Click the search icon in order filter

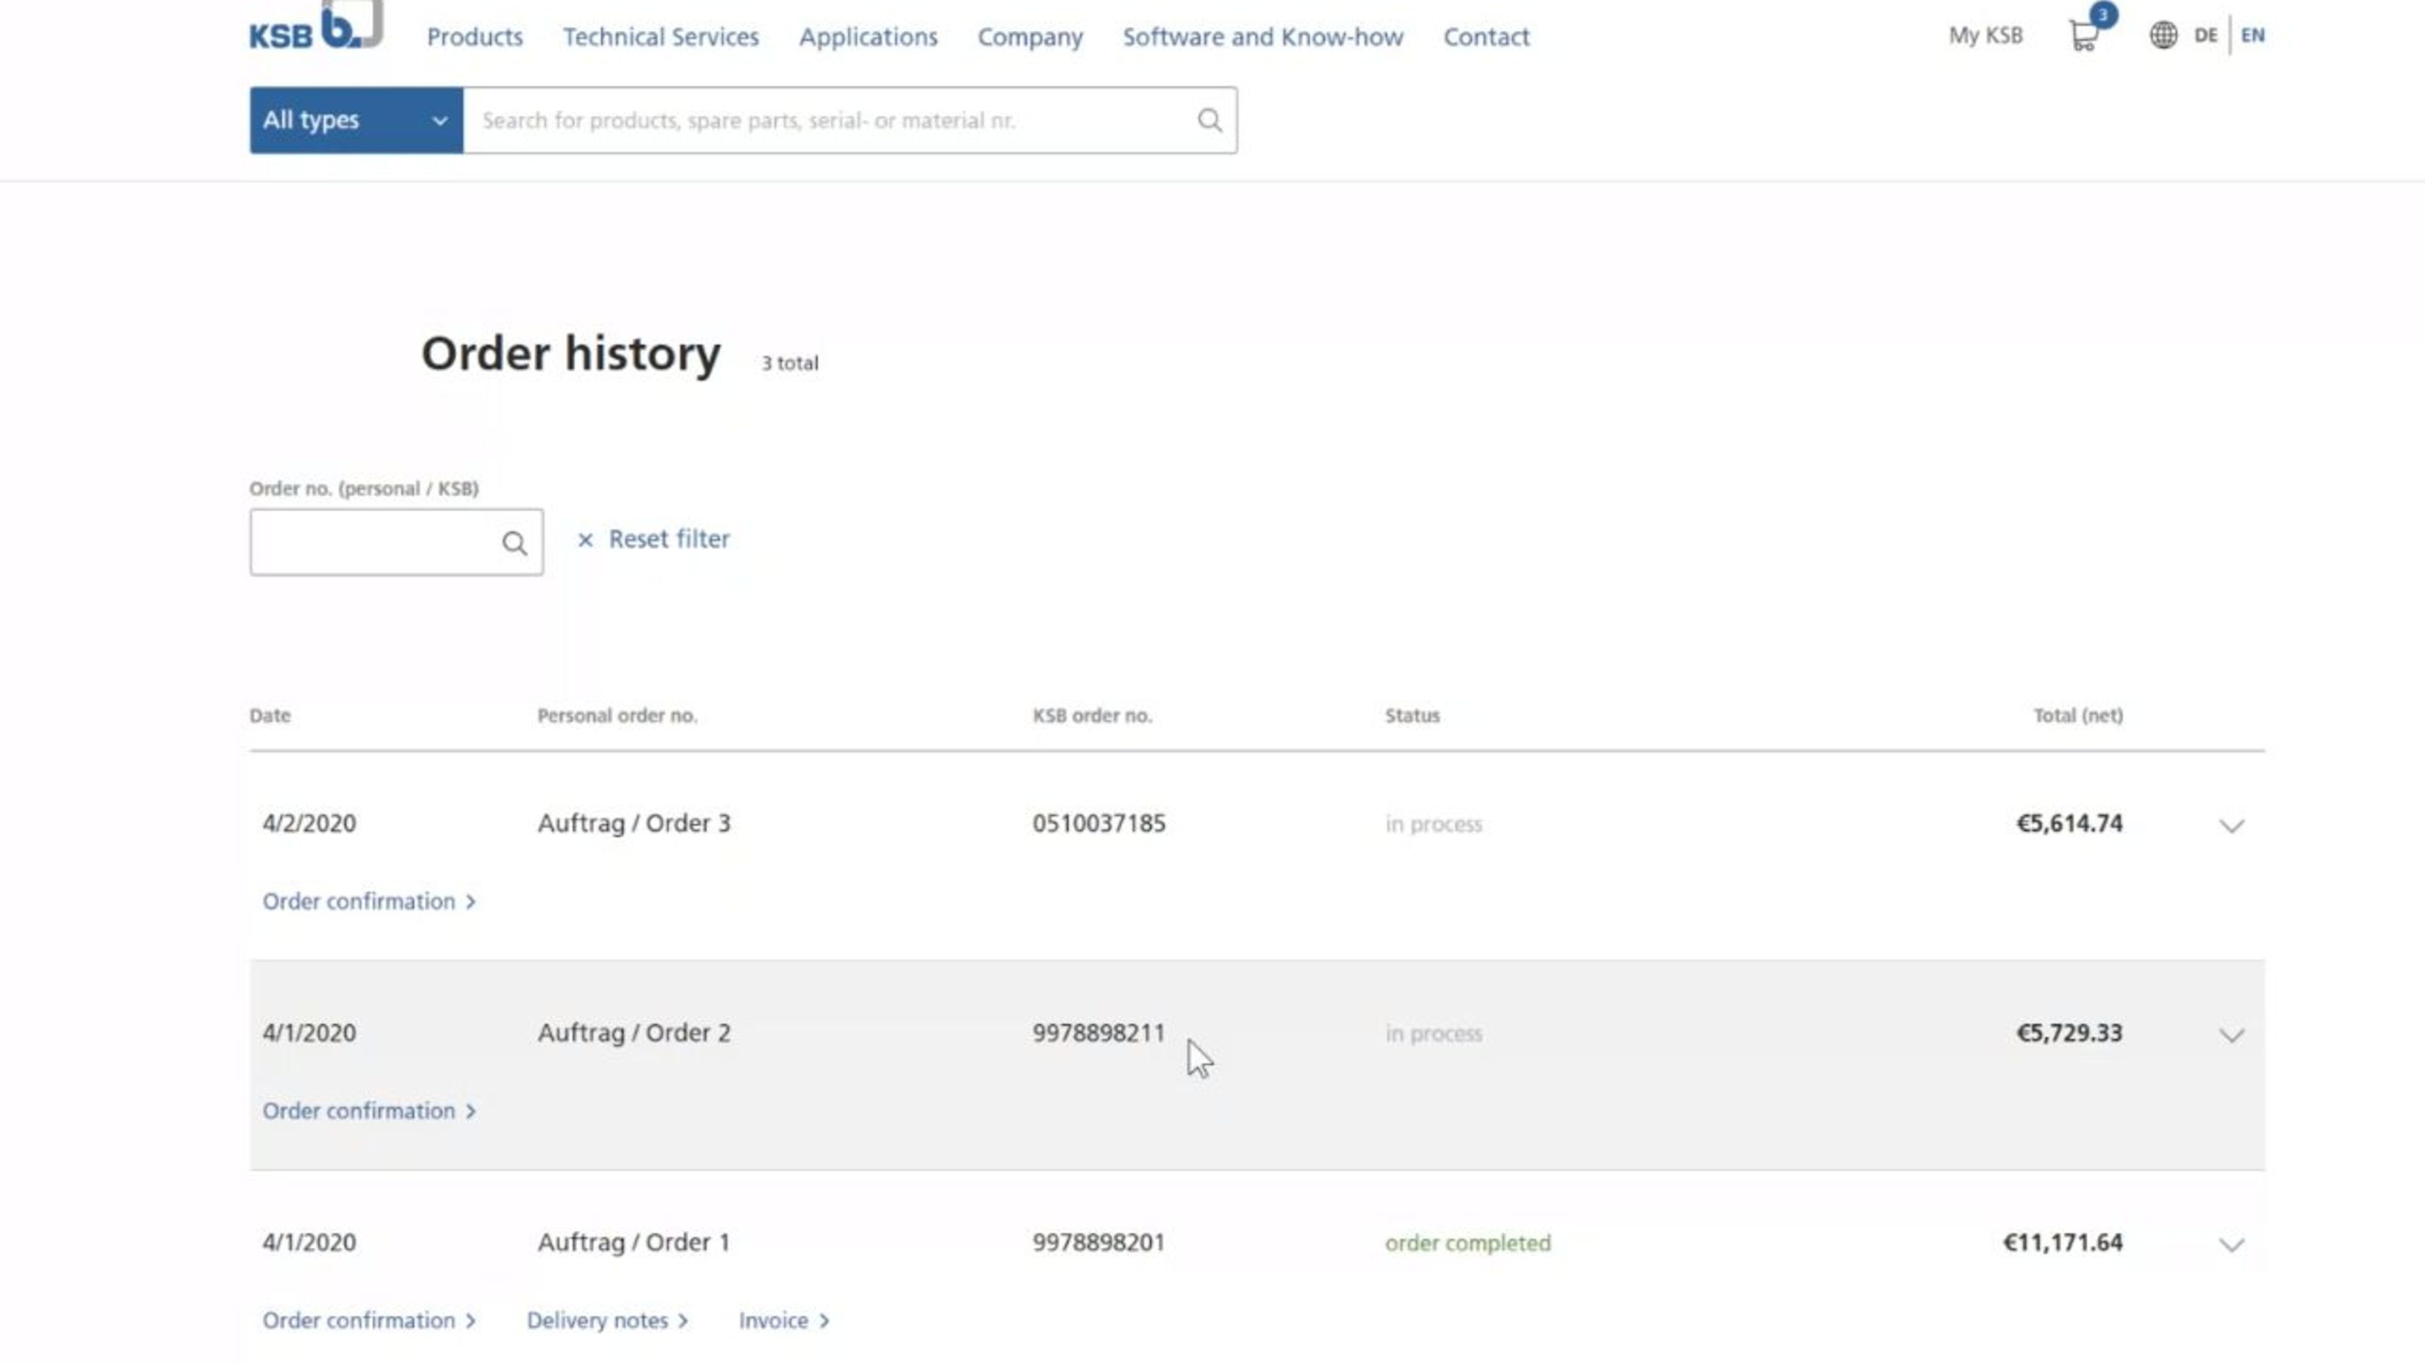click(x=514, y=542)
